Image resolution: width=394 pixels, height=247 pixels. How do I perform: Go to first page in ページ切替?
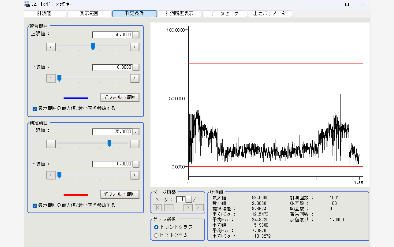click(158, 208)
